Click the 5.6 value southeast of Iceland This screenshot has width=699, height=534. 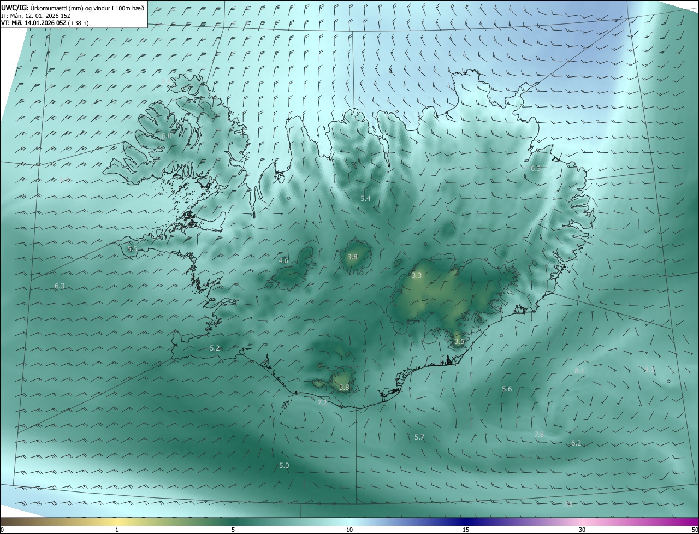[x=507, y=389]
